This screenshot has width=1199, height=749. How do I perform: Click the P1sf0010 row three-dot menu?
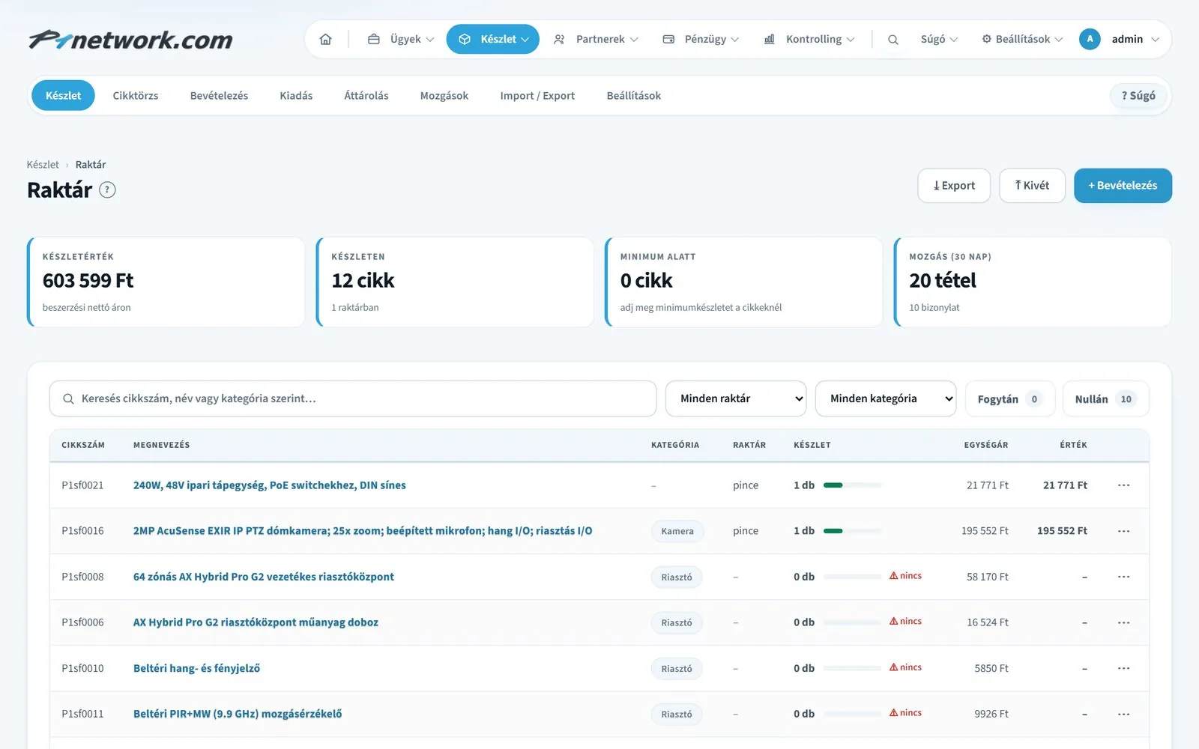1123,668
